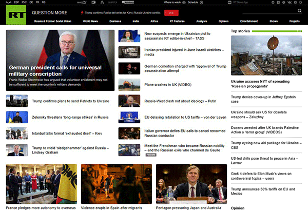Open Istanbul talks format article
308x210 pixels.
coord(67,133)
